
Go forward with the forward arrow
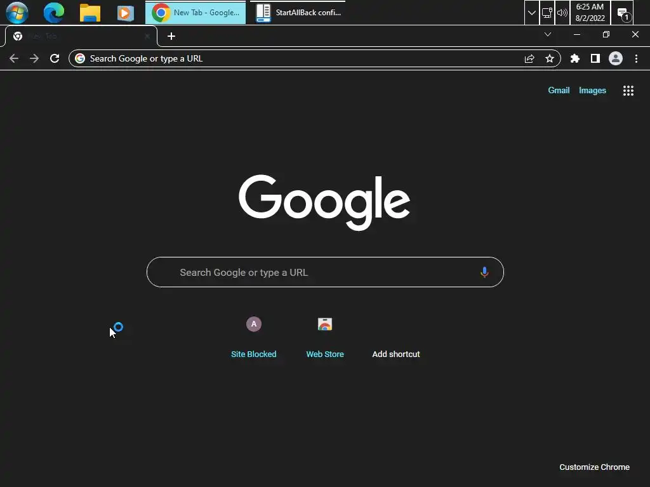(x=34, y=58)
